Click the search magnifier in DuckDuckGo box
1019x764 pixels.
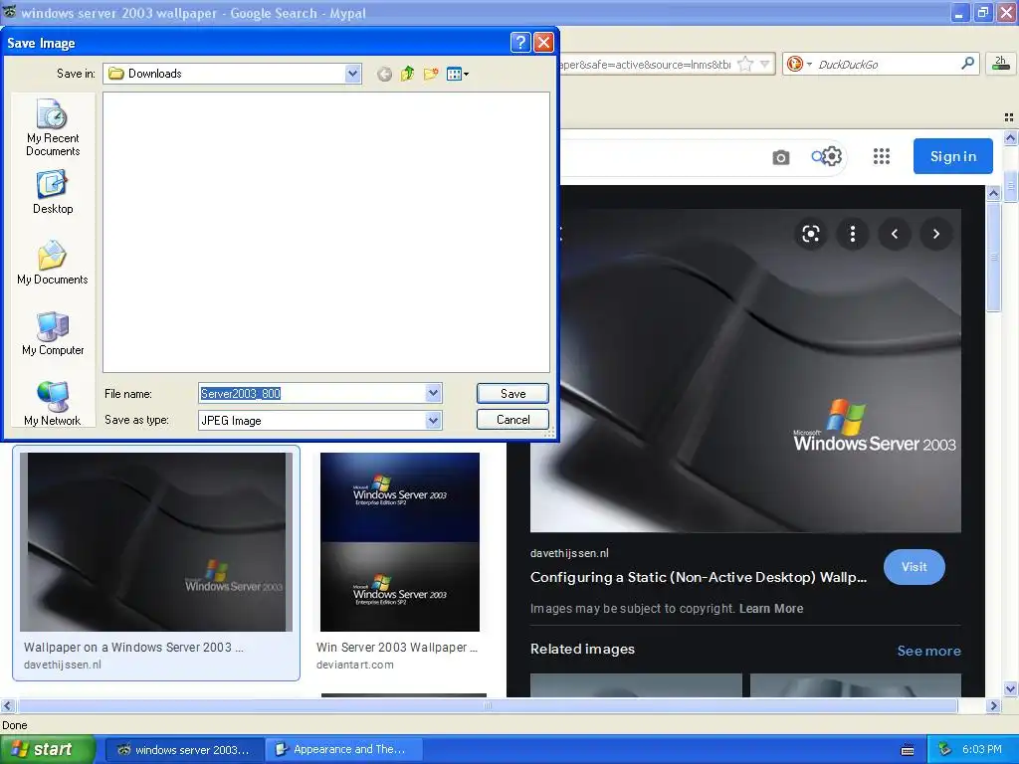point(967,63)
